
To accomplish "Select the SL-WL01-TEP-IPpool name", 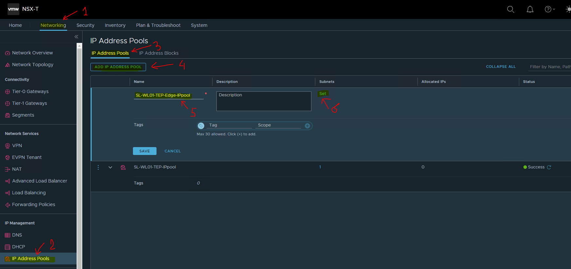I will tap(155, 167).
